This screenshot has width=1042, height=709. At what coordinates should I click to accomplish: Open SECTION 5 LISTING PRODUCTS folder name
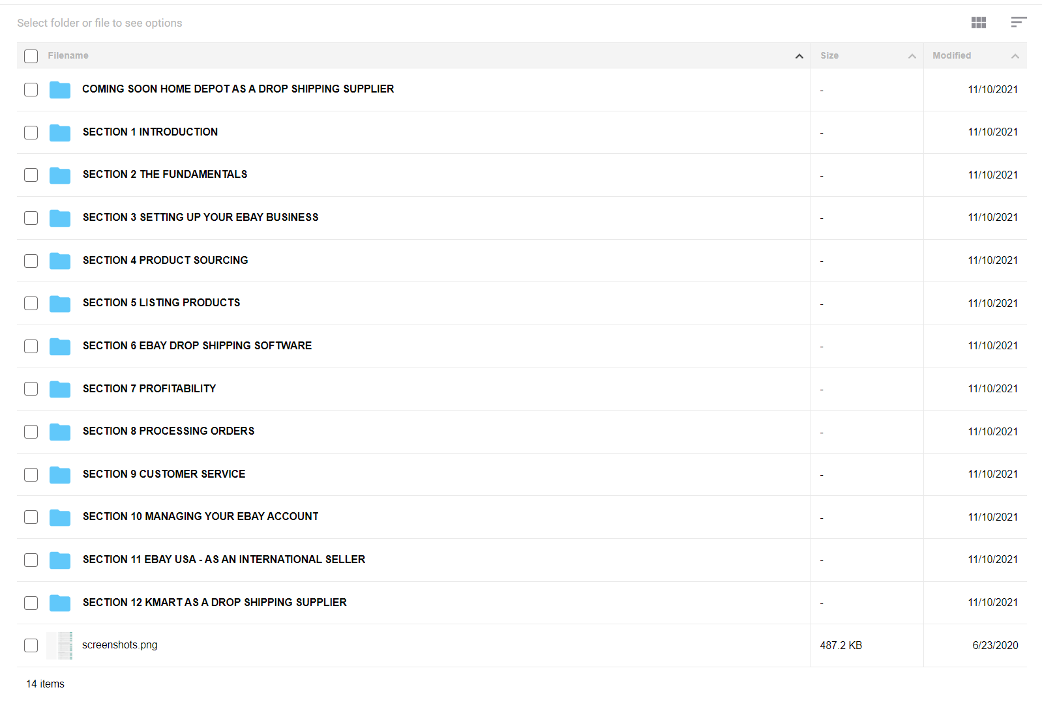tap(161, 302)
